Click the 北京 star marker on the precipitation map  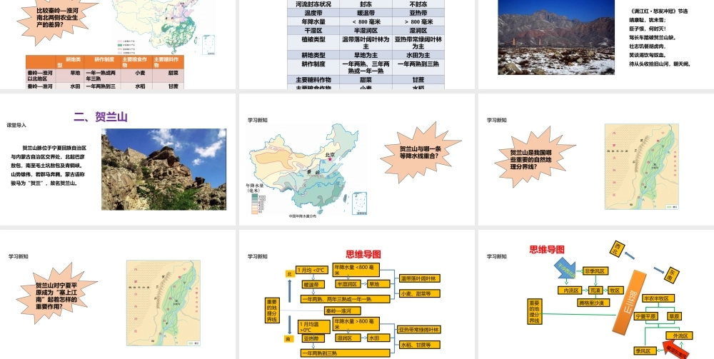pyautogui.click(x=330, y=159)
